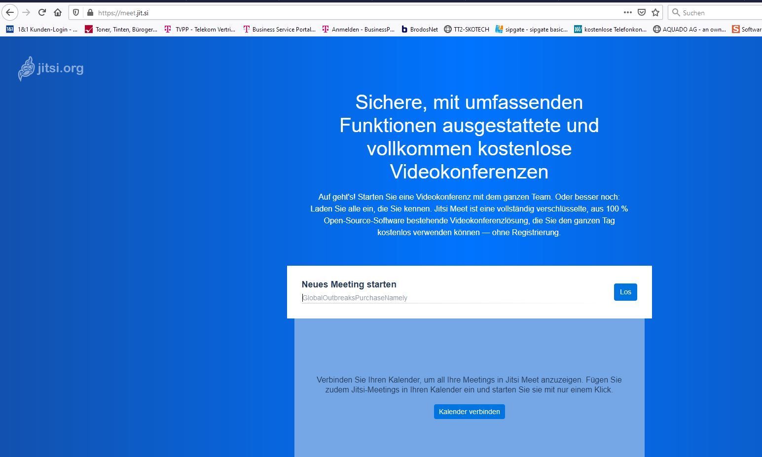Screen dimensions: 762x457
Task: Open the Business Service Portal bookmark
Action: 279,29
